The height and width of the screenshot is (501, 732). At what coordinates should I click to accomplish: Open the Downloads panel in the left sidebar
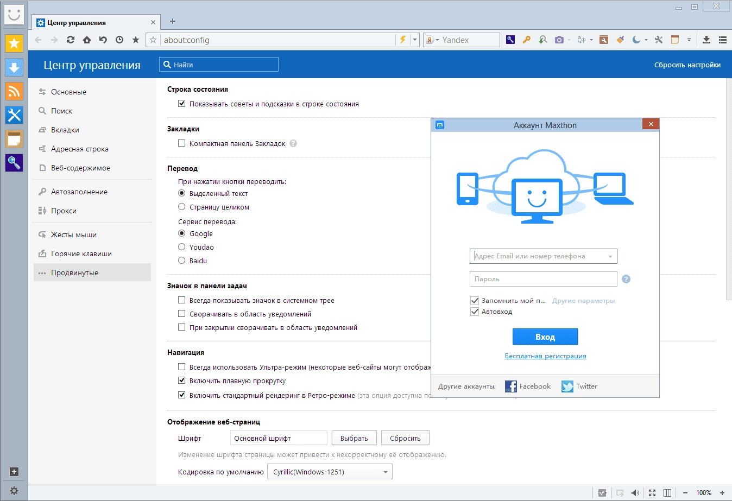[x=14, y=67]
